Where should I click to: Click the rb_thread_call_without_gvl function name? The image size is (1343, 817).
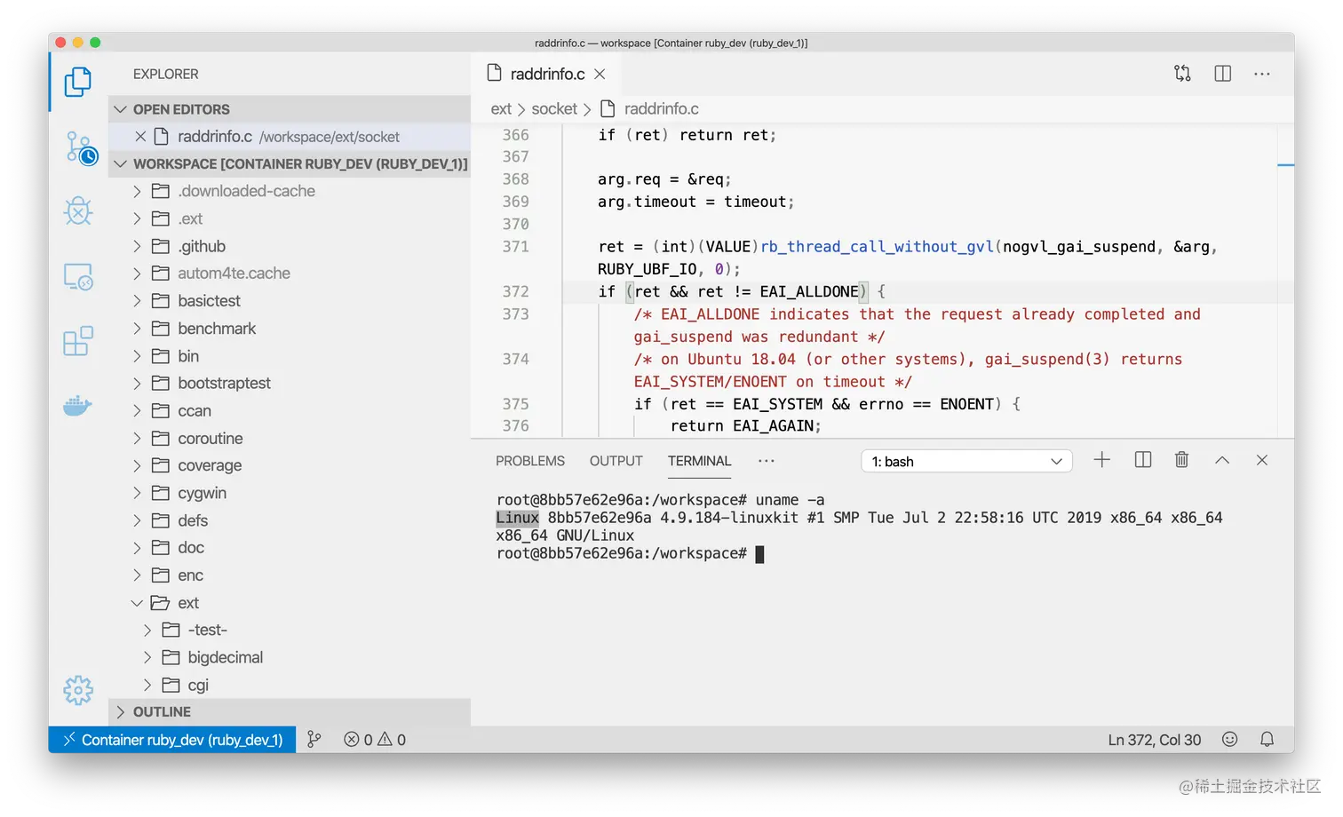tap(878, 247)
